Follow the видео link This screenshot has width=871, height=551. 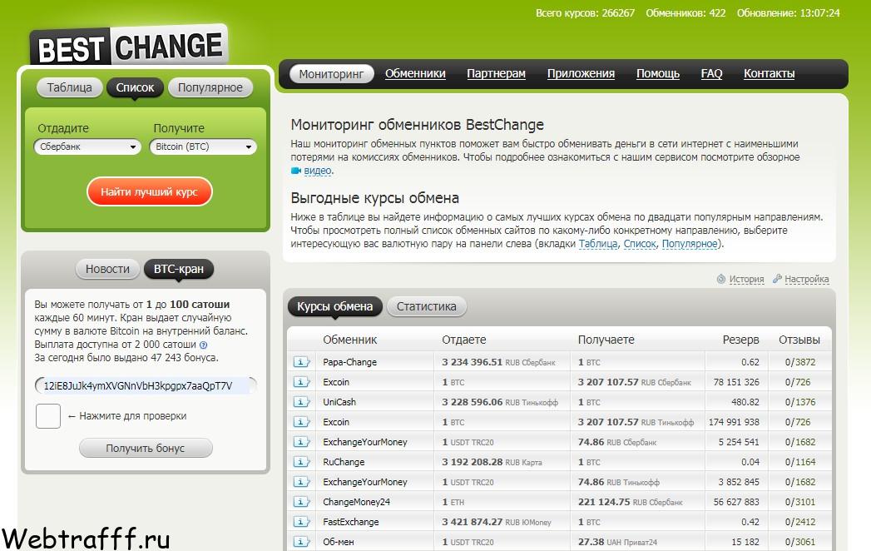coord(318,171)
